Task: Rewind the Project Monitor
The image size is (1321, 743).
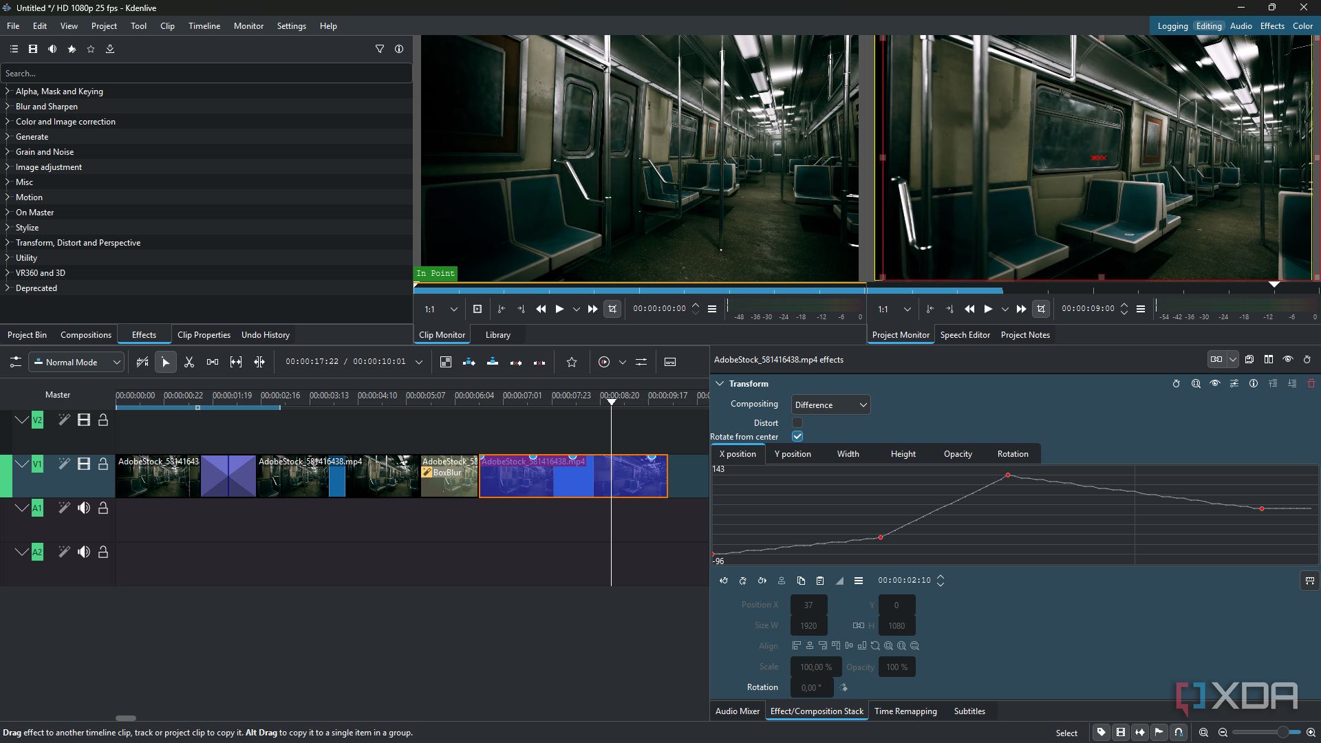Action: [969, 309]
